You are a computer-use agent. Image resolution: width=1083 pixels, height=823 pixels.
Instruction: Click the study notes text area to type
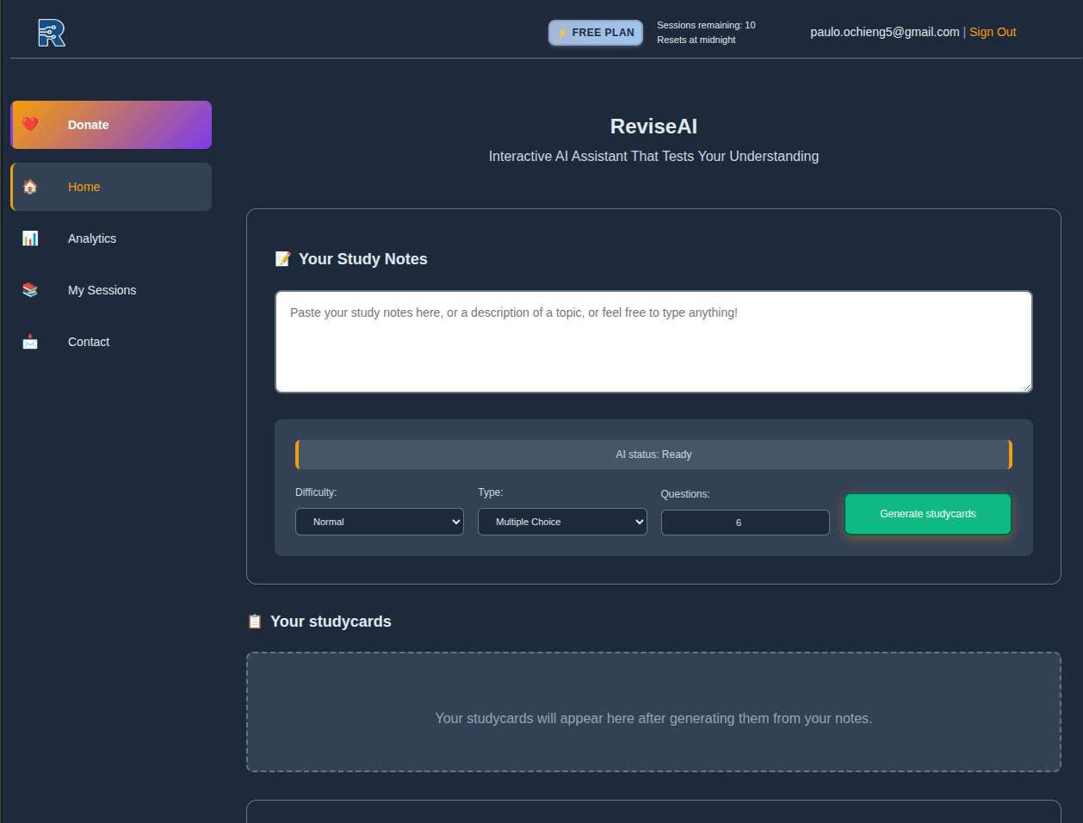653,341
